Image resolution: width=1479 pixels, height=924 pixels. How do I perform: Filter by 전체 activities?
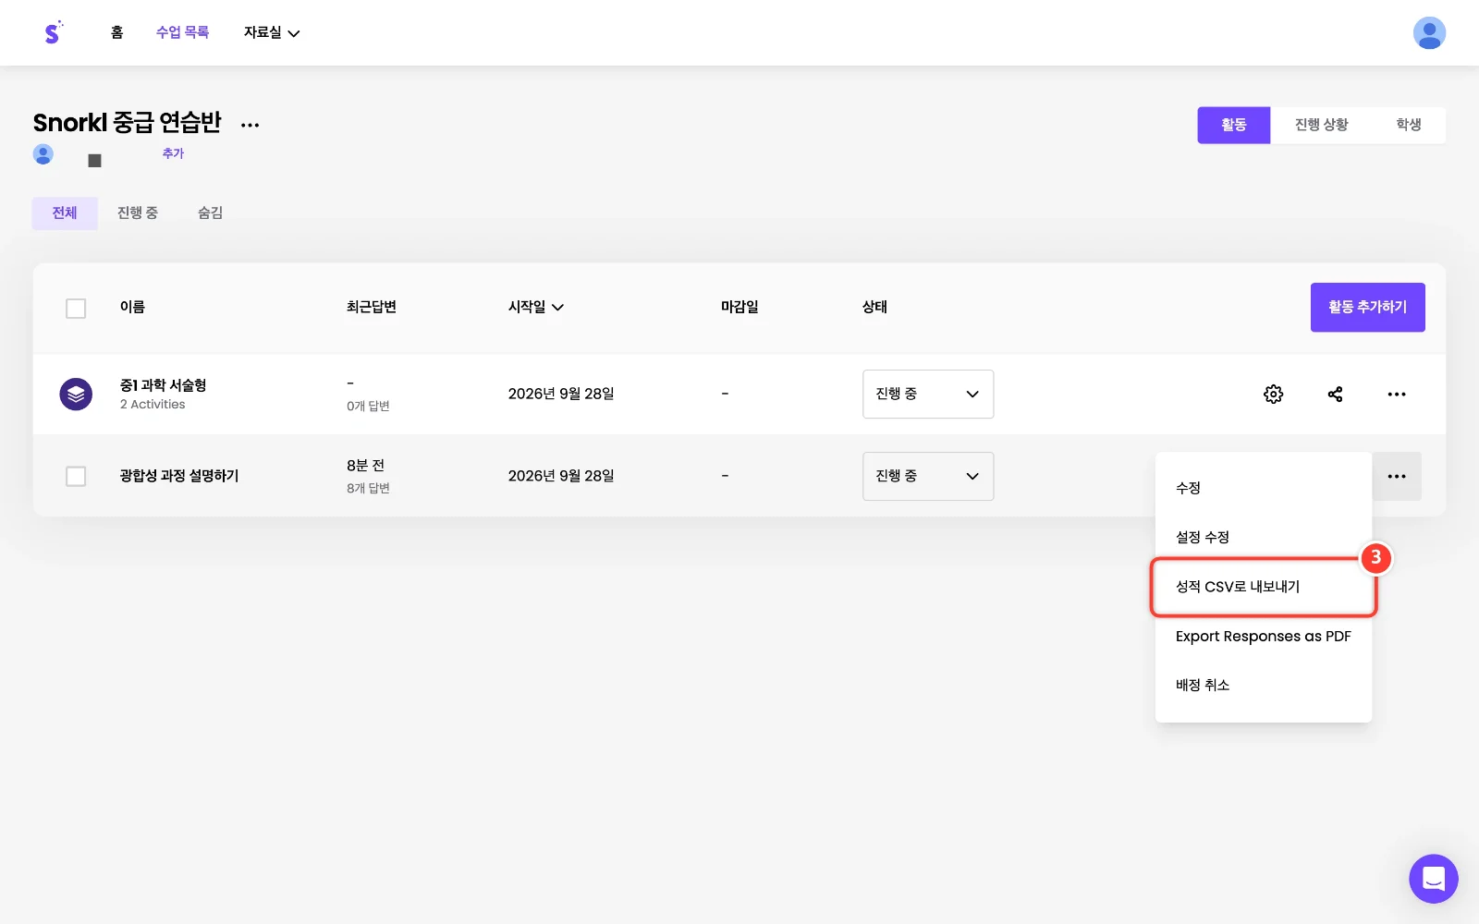pos(65,213)
